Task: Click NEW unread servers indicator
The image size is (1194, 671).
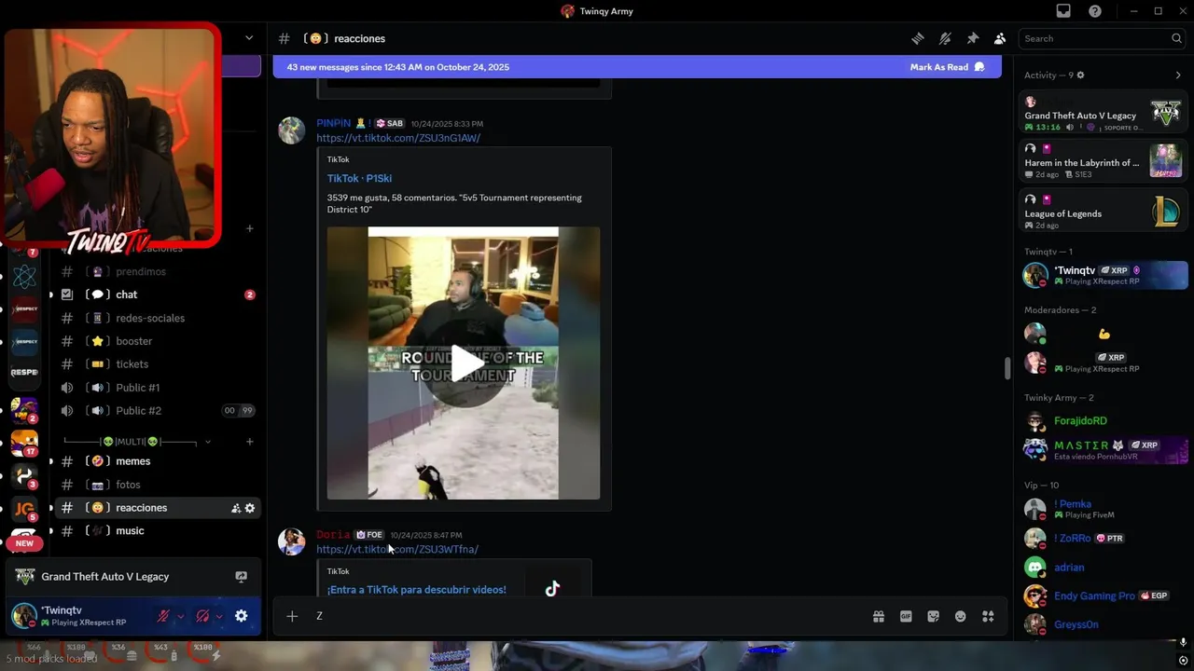Action: click(x=24, y=543)
